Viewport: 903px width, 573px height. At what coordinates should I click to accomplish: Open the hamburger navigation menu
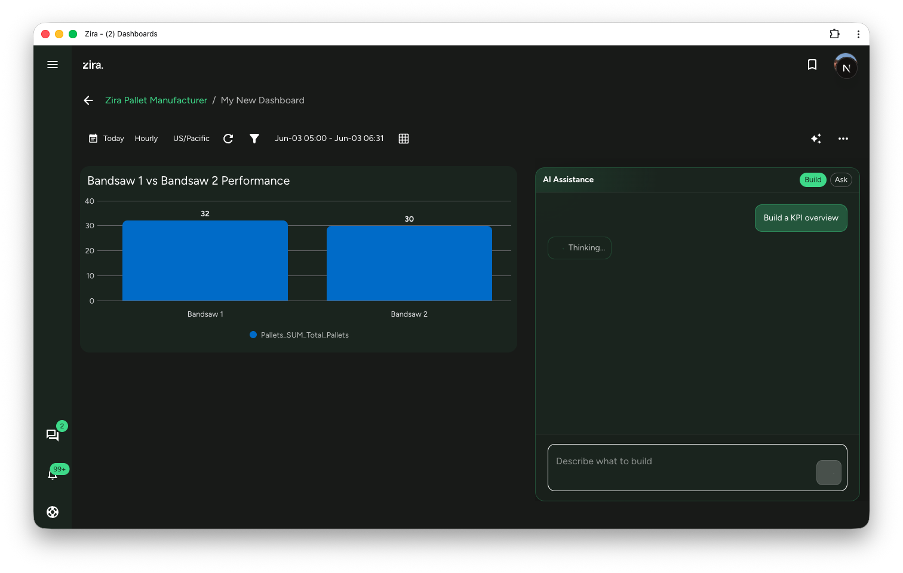click(x=53, y=65)
